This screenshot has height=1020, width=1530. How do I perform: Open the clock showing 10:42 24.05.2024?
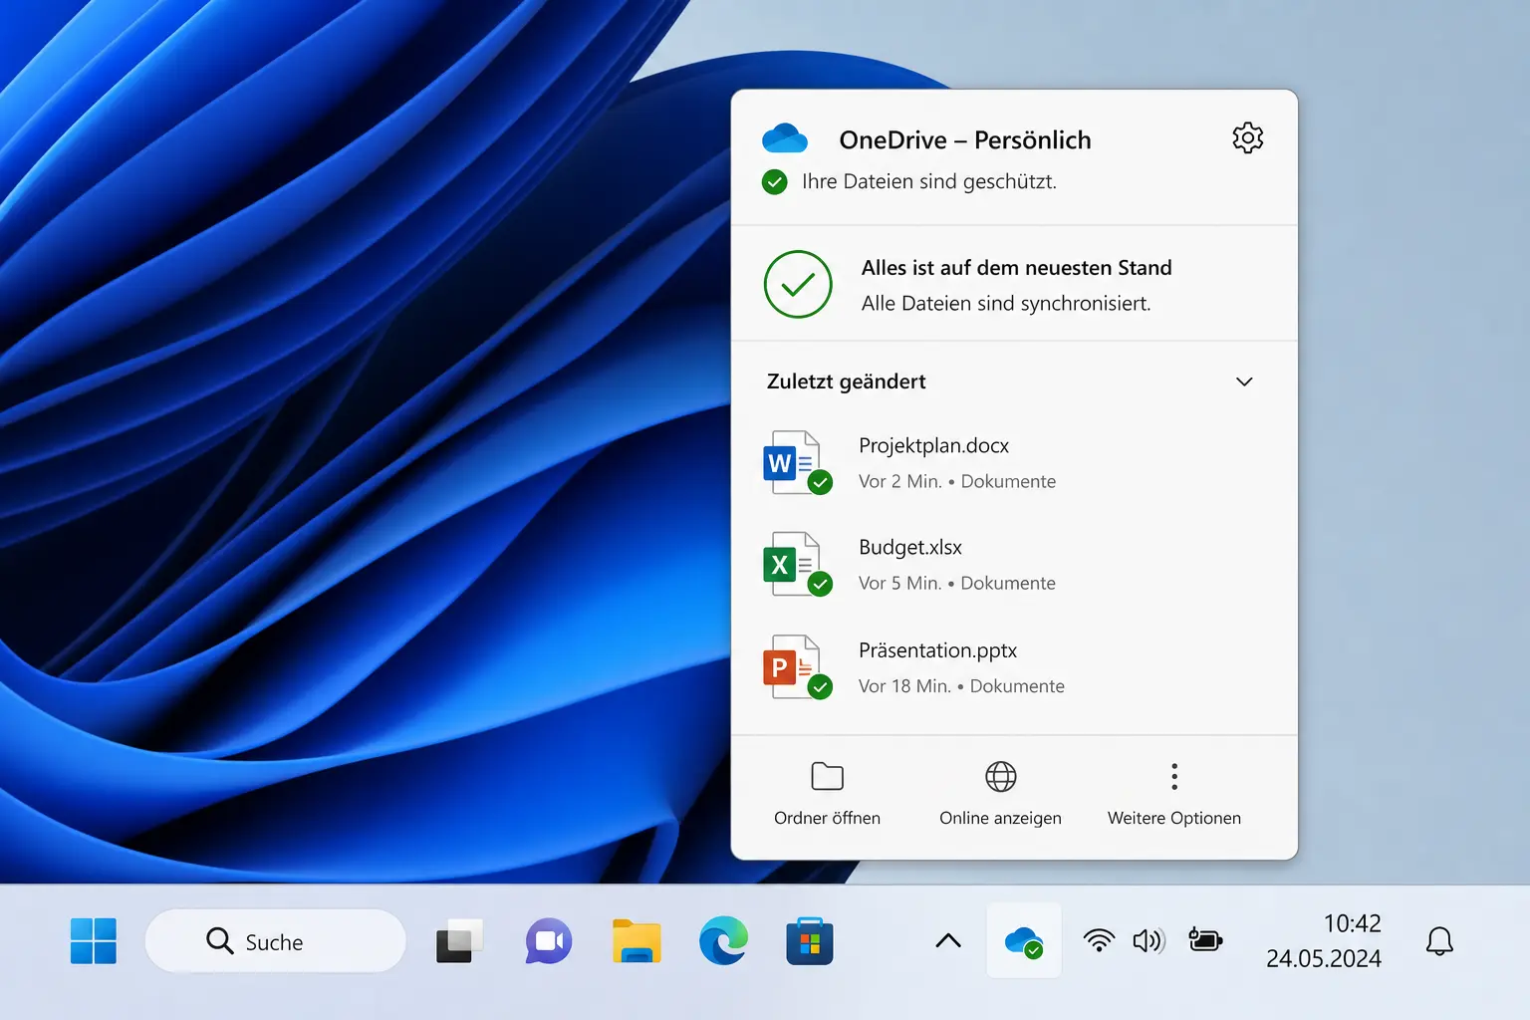(1324, 941)
